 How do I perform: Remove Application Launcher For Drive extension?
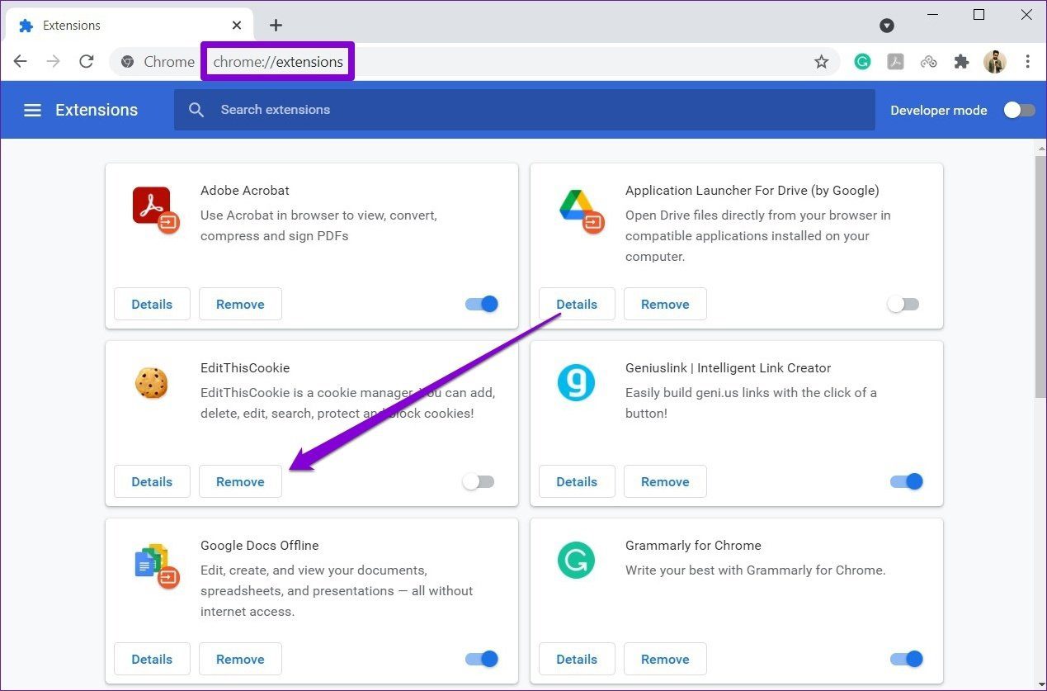pos(665,304)
